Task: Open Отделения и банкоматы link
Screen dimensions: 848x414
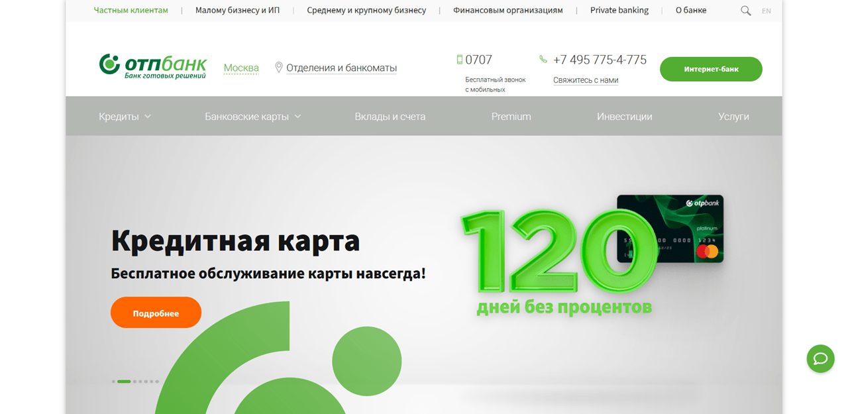Action: [x=341, y=68]
